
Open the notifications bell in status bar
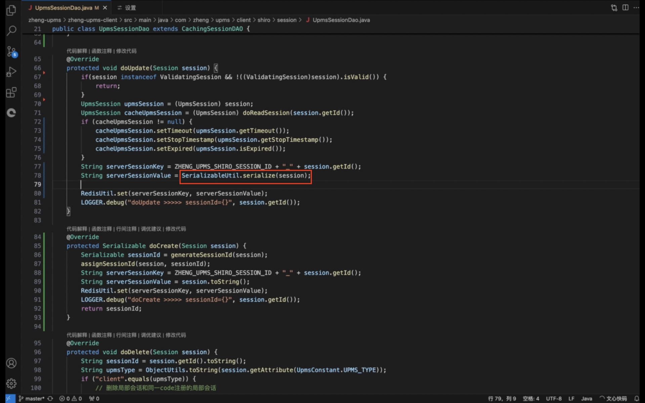[x=636, y=398]
